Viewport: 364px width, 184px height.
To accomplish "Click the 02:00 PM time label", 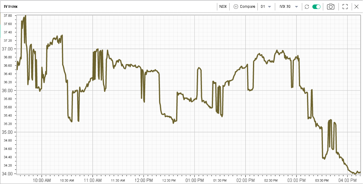I will pos(245,180).
